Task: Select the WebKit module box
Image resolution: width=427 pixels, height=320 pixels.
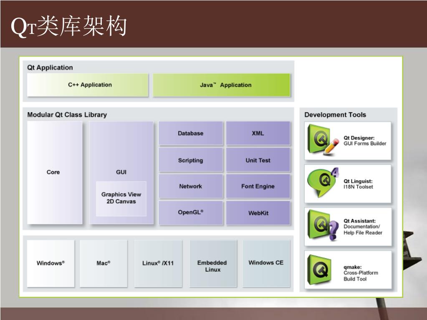Action: [x=258, y=213]
